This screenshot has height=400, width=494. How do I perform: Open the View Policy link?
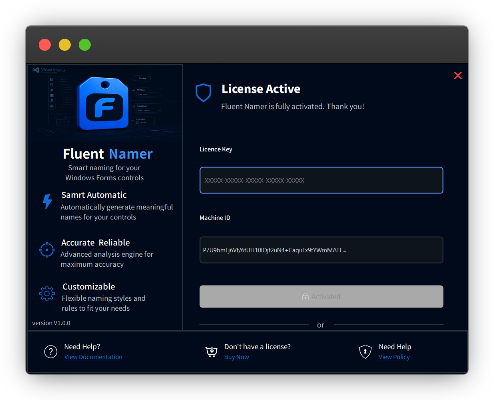coord(394,357)
